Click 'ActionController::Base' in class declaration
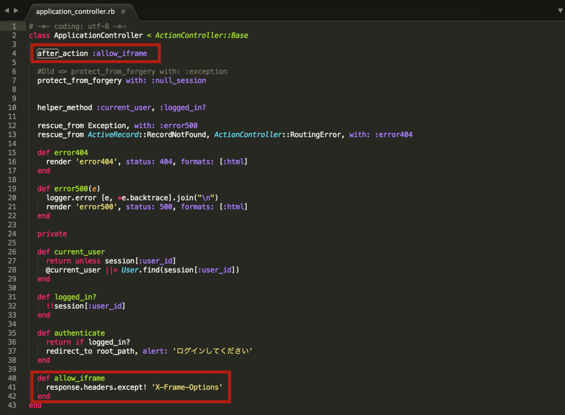This screenshot has height=415, width=565. [x=201, y=35]
